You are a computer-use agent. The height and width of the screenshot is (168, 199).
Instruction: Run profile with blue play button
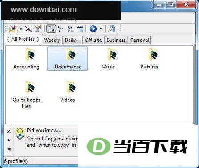pos(93,29)
